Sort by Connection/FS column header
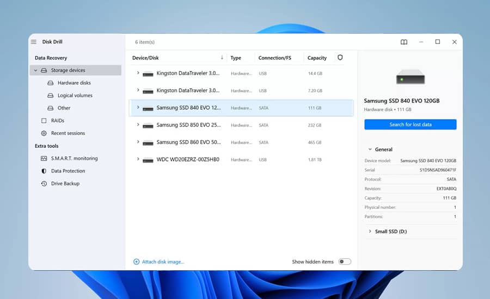The width and height of the screenshot is (490, 299). pos(275,58)
